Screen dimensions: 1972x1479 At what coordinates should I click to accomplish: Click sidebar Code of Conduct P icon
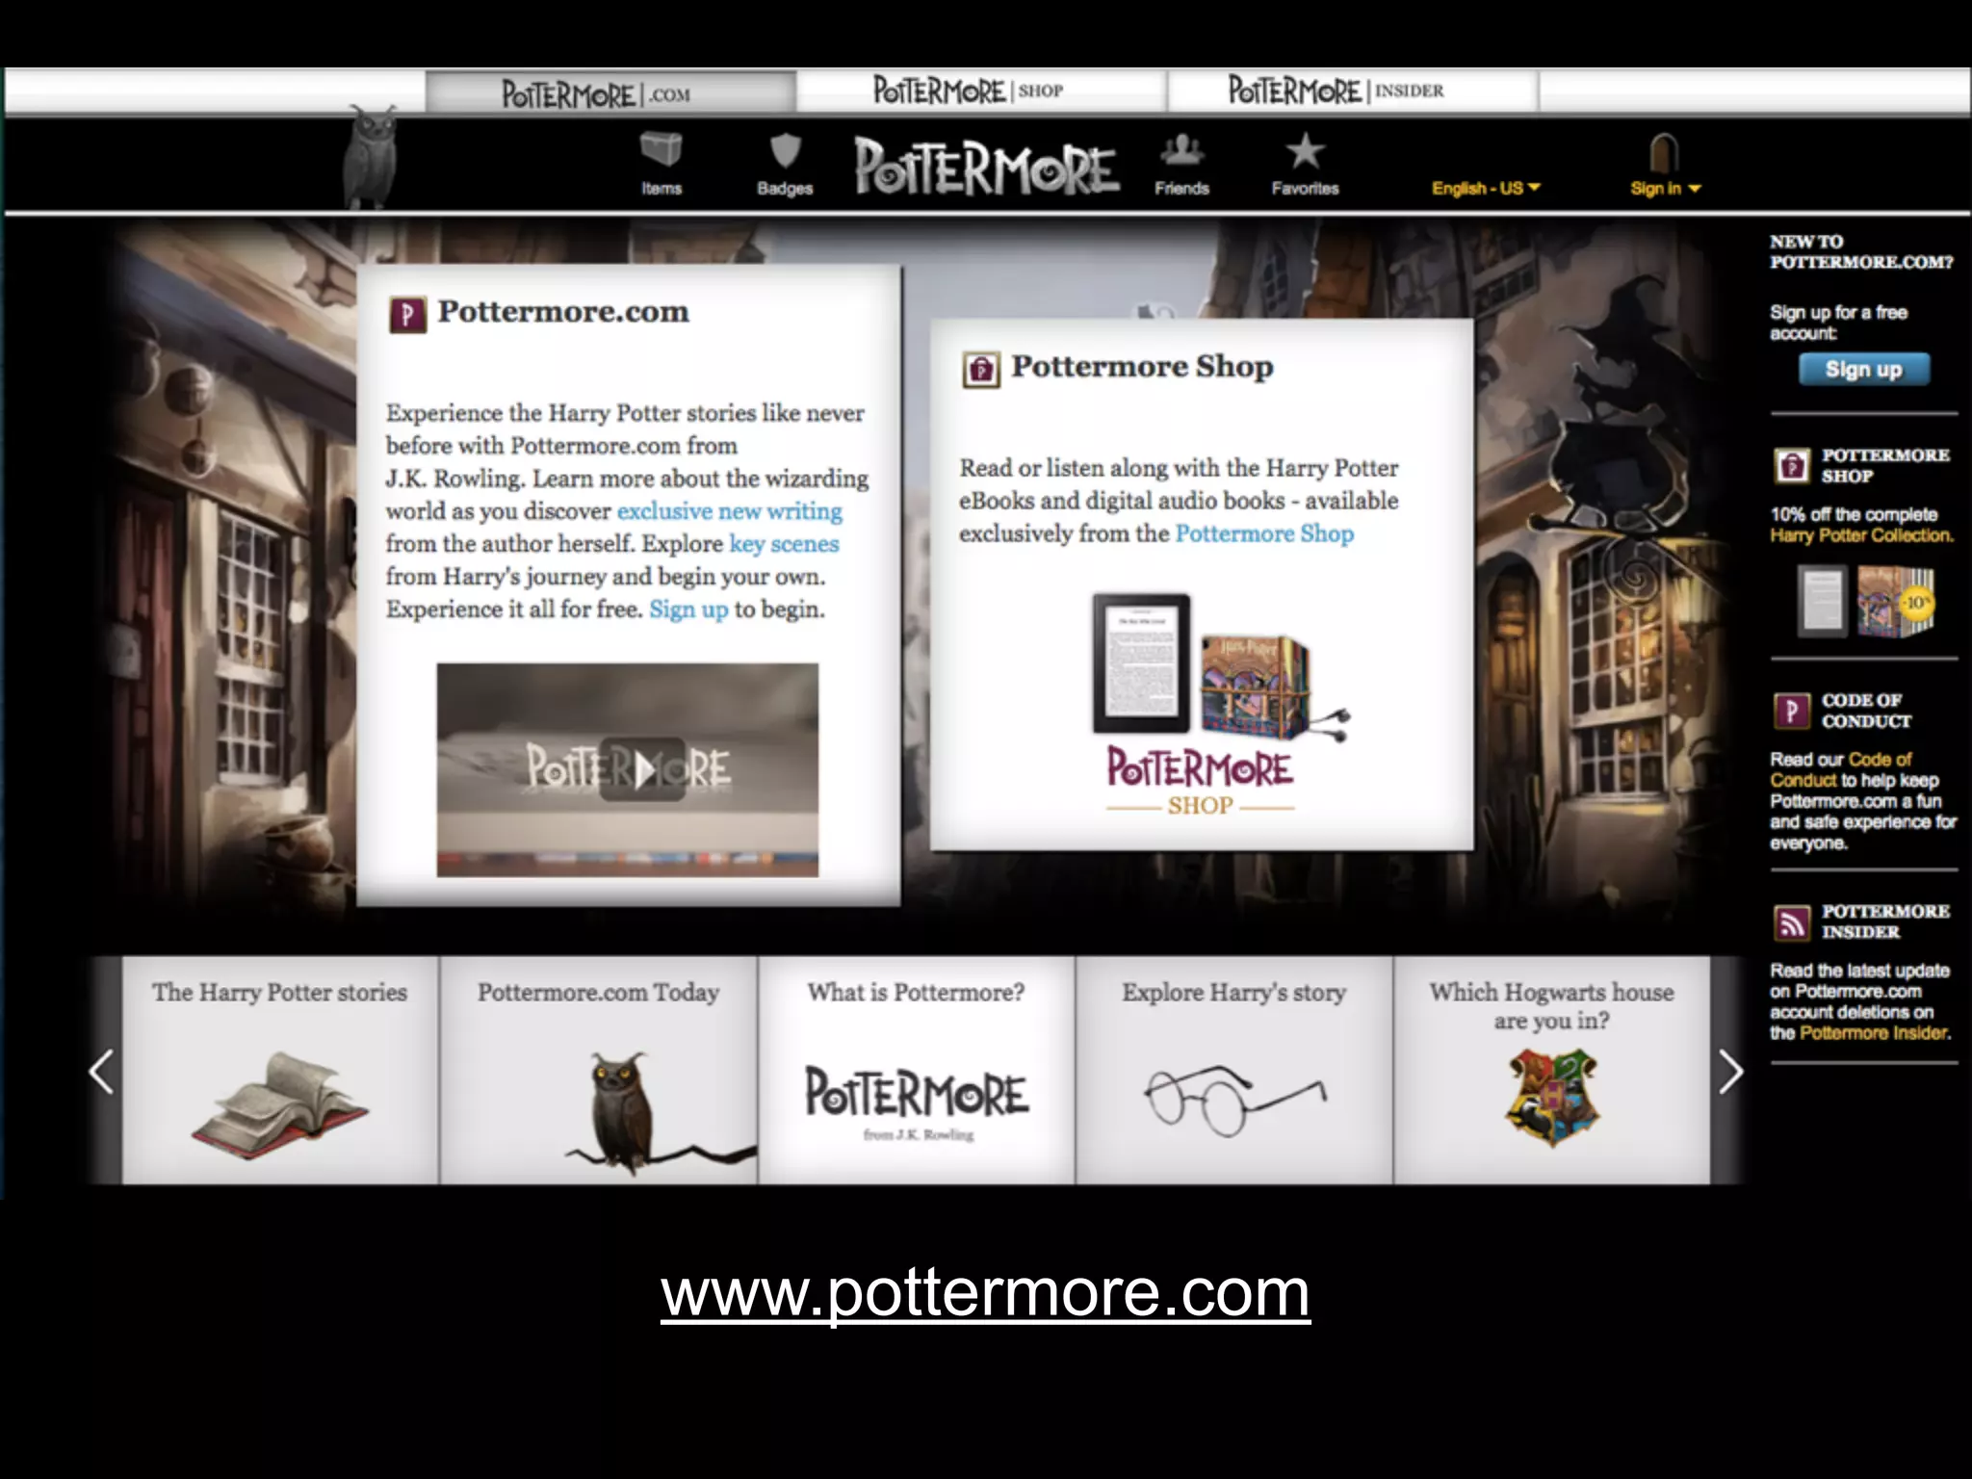tap(1792, 712)
